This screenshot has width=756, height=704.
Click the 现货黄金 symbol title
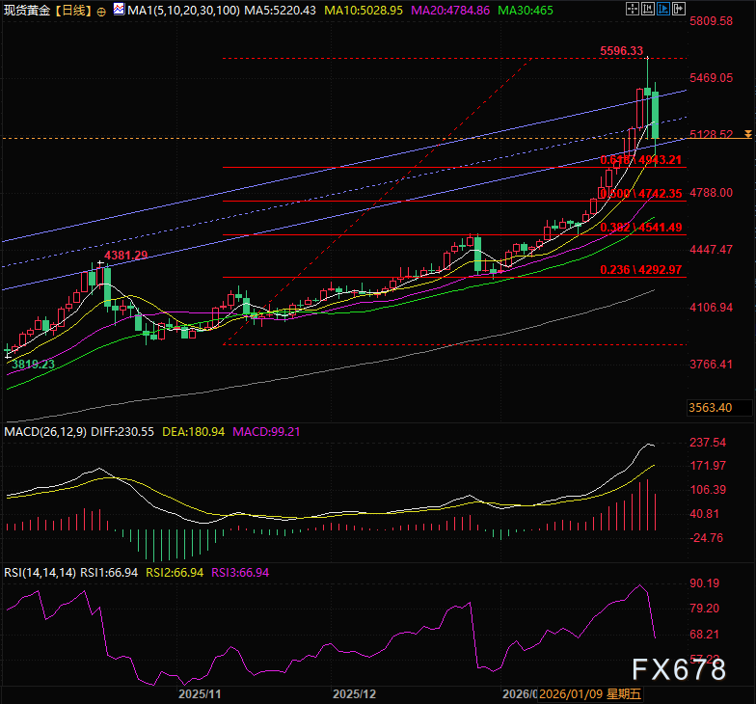pyautogui.click(x=27, y=10)
